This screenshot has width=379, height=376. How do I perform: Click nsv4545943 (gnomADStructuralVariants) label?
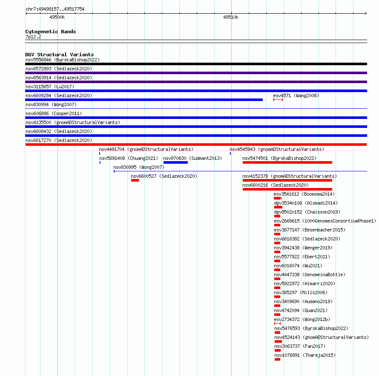coord(277,149)
